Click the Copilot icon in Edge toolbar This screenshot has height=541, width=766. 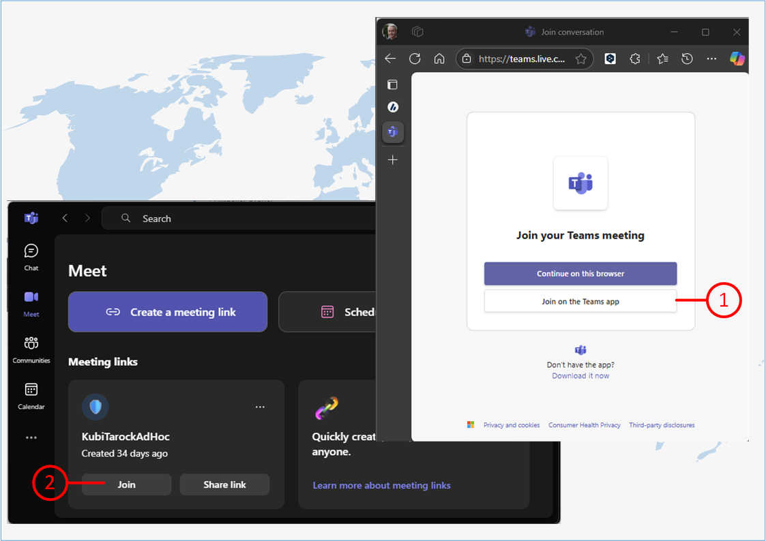click(x=737, y=59)
